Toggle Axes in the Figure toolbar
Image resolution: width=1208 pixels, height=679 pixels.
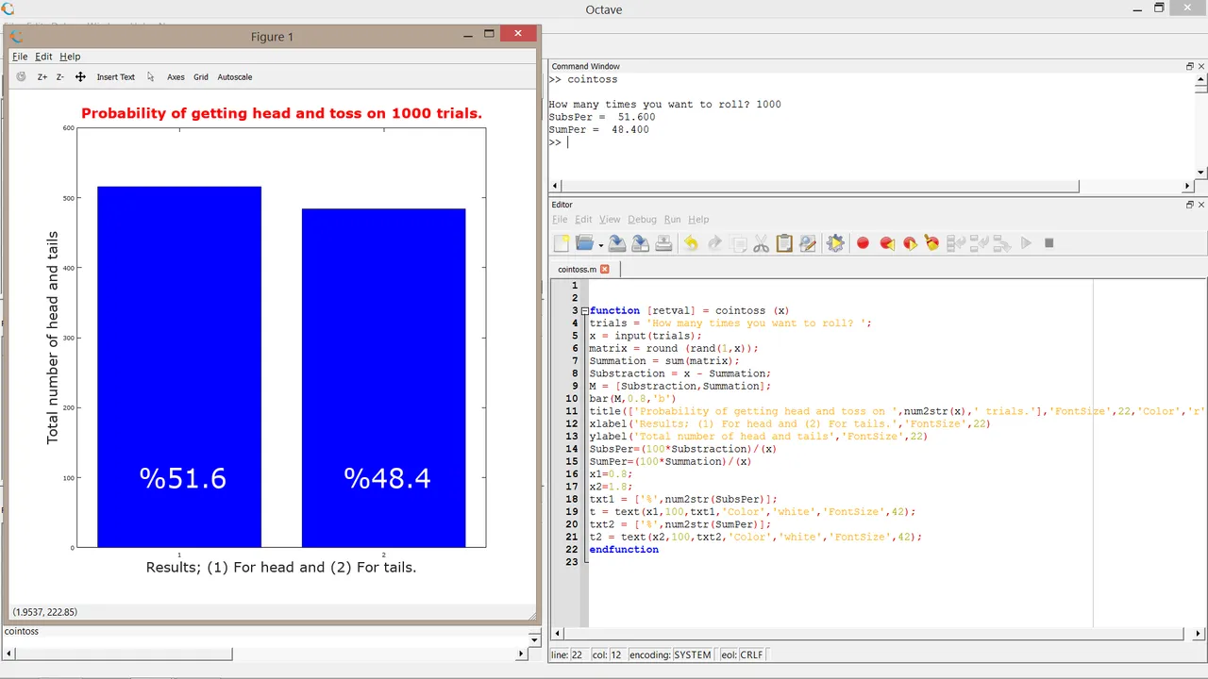[x=176, y=77]
